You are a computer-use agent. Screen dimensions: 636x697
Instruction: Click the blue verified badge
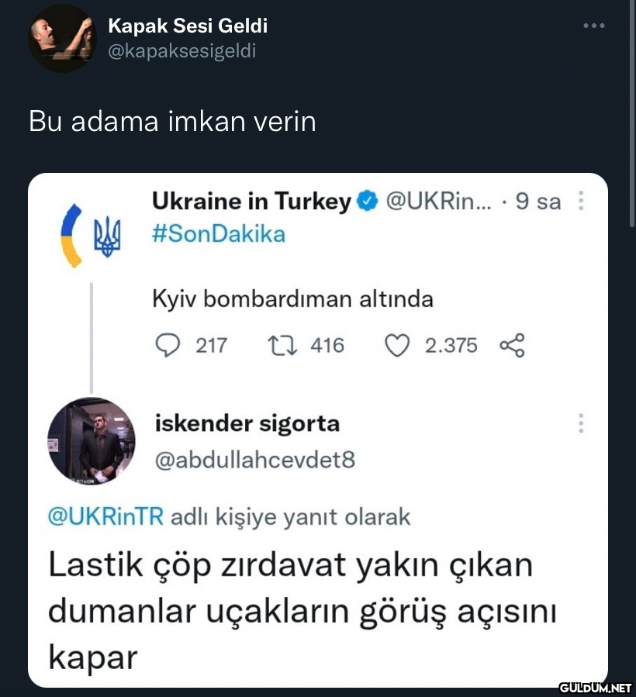[367, 202]
